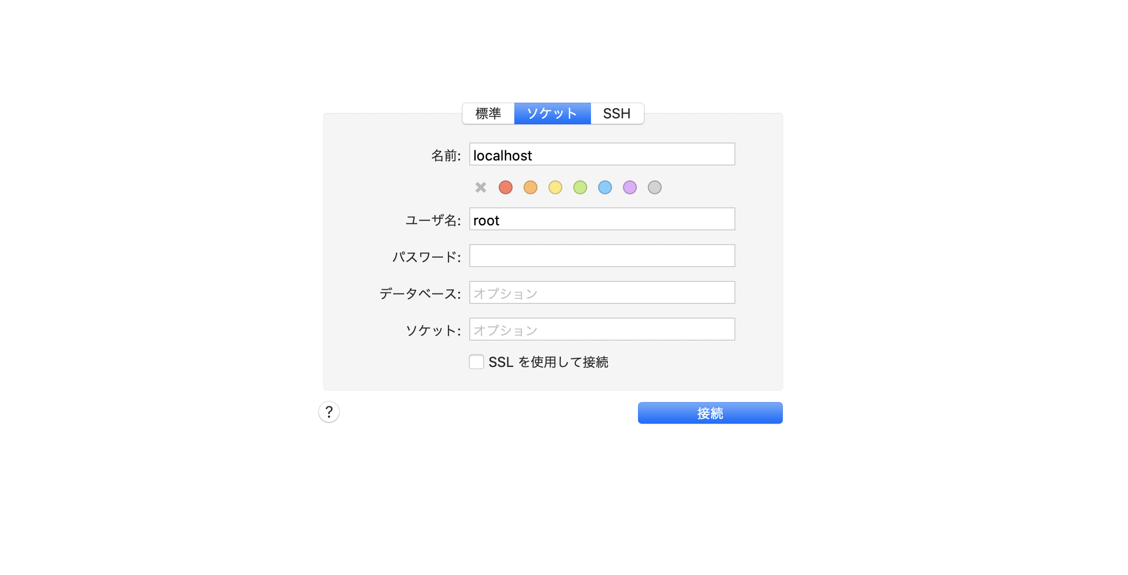Choose the yellow color label
Viewport: 1128px width, 575px height.
point(555,188)
